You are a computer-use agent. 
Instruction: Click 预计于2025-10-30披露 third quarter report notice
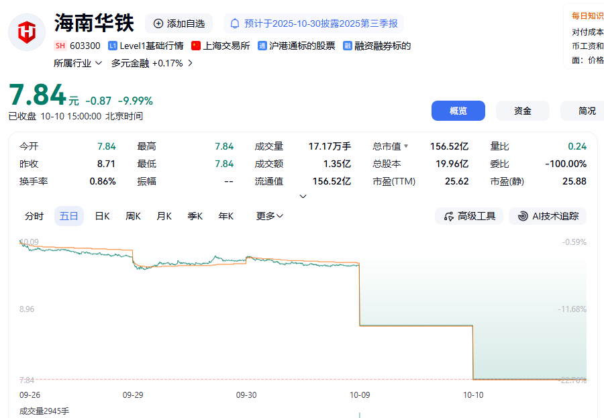click(x=313, y=23)
